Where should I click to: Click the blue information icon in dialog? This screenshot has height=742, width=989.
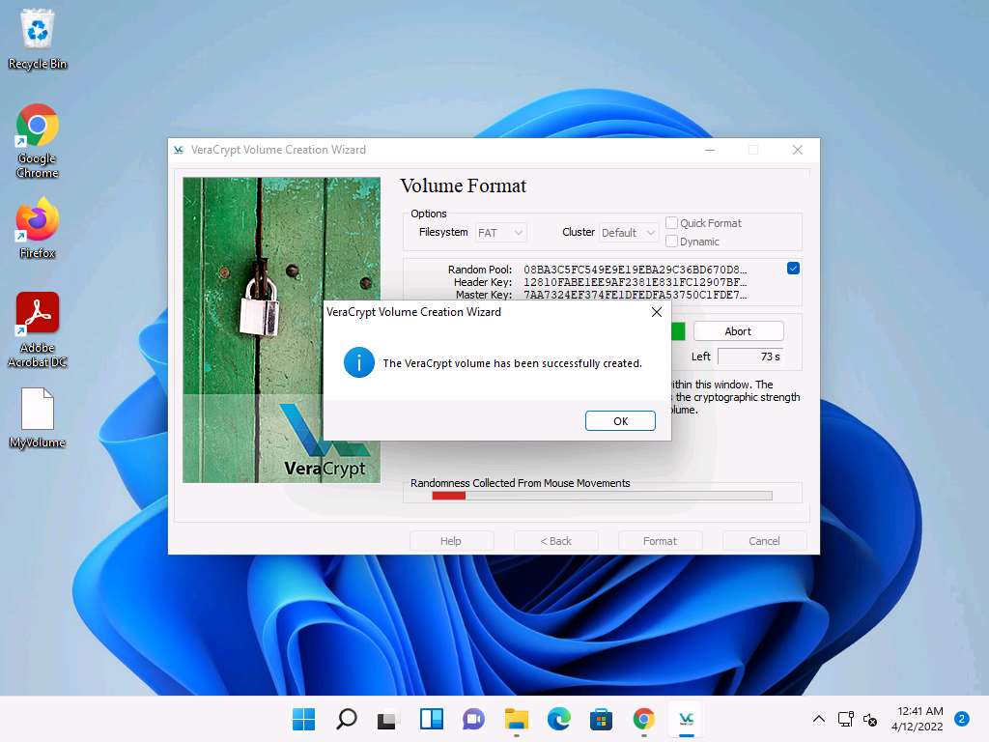tap(359, 363)
